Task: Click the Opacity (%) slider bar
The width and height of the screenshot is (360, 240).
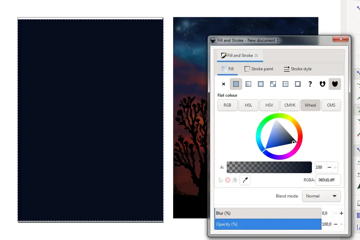Action: (x=268, y=224)
